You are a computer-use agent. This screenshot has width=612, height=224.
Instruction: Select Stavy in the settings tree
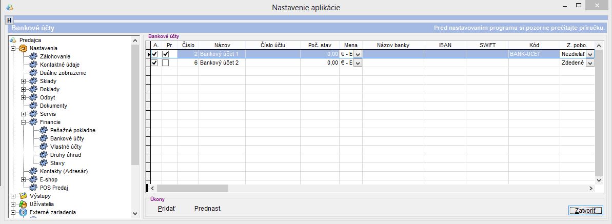coord(57,163)
